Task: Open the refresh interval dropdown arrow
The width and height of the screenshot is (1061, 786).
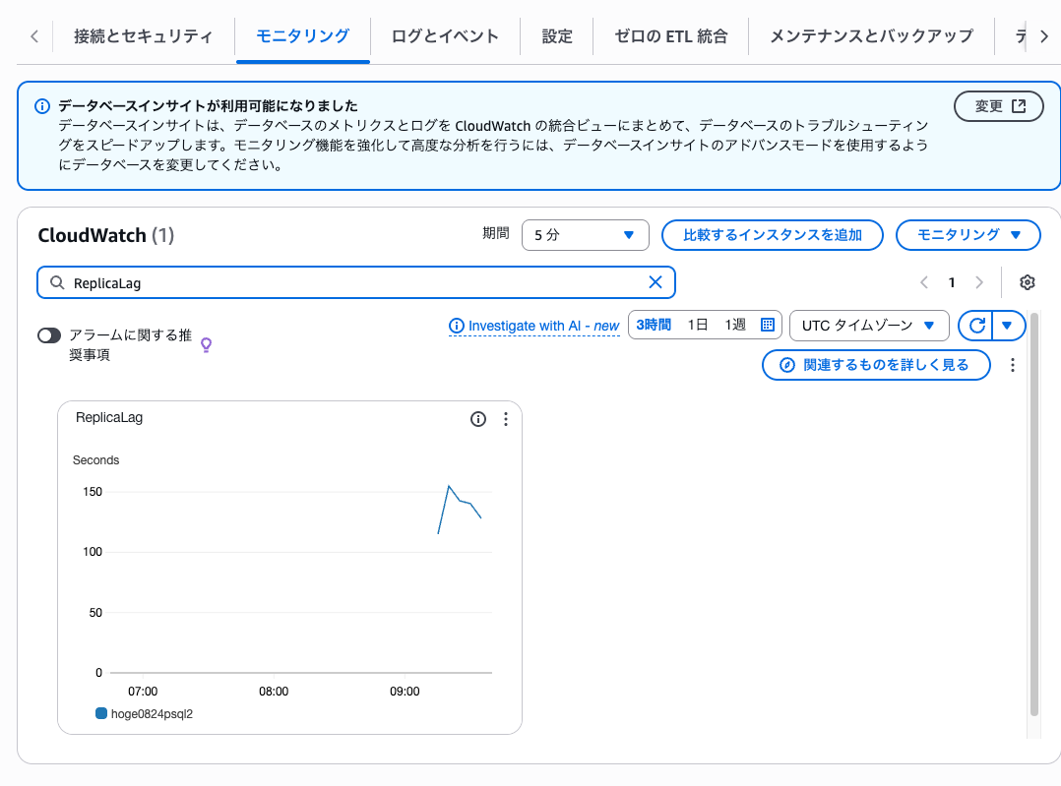Action: point(1008,326)
